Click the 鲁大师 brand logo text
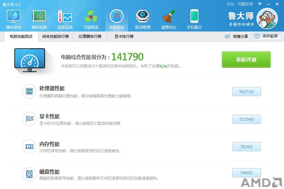The image size is (284, 189). click(x=241, y=16)
